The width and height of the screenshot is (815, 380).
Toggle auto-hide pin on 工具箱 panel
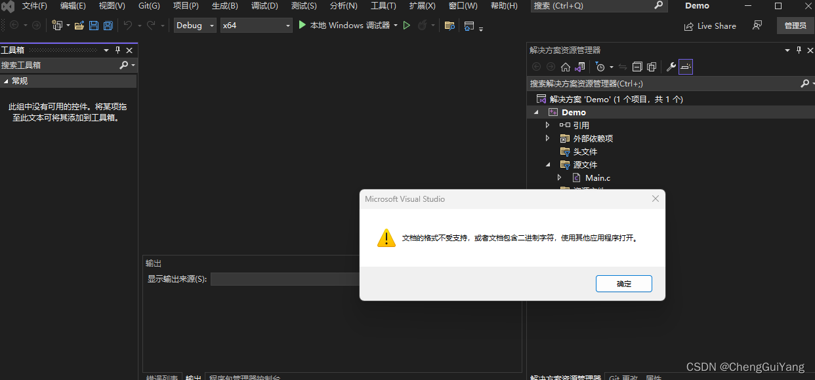coord(118,50)
